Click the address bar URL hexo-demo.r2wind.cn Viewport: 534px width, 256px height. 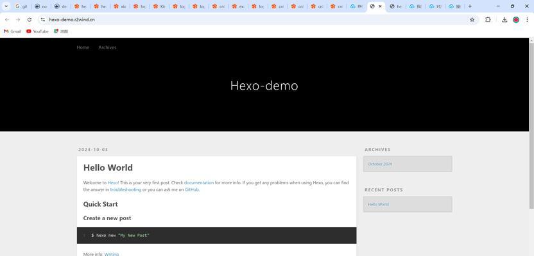coord(72,20)
